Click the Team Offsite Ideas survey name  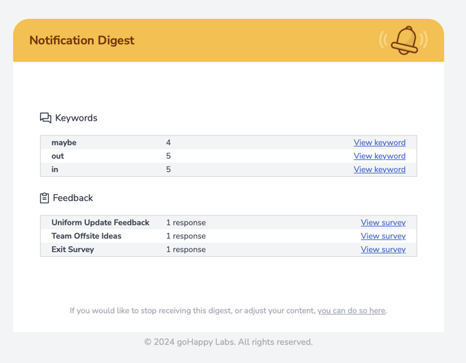(x=87, y=236)
